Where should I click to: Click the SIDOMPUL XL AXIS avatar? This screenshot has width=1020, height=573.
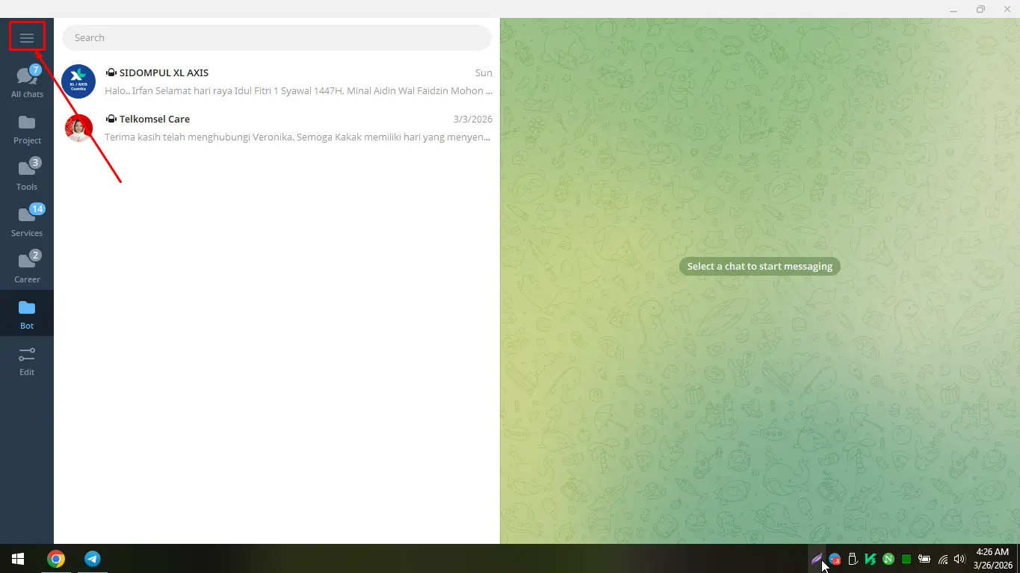pyautogui.click(x=78, y=81)
